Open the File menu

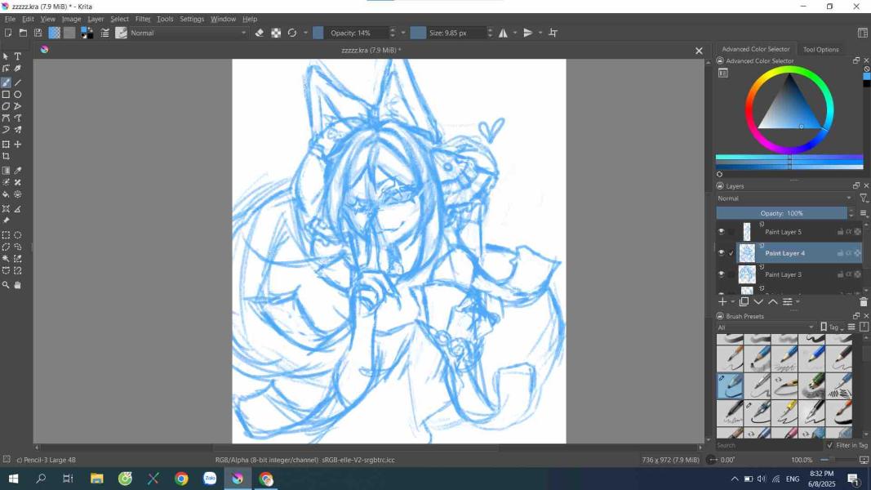[10, 19]
